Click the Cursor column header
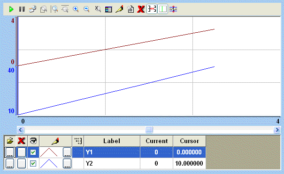 (x=190, y=141)
